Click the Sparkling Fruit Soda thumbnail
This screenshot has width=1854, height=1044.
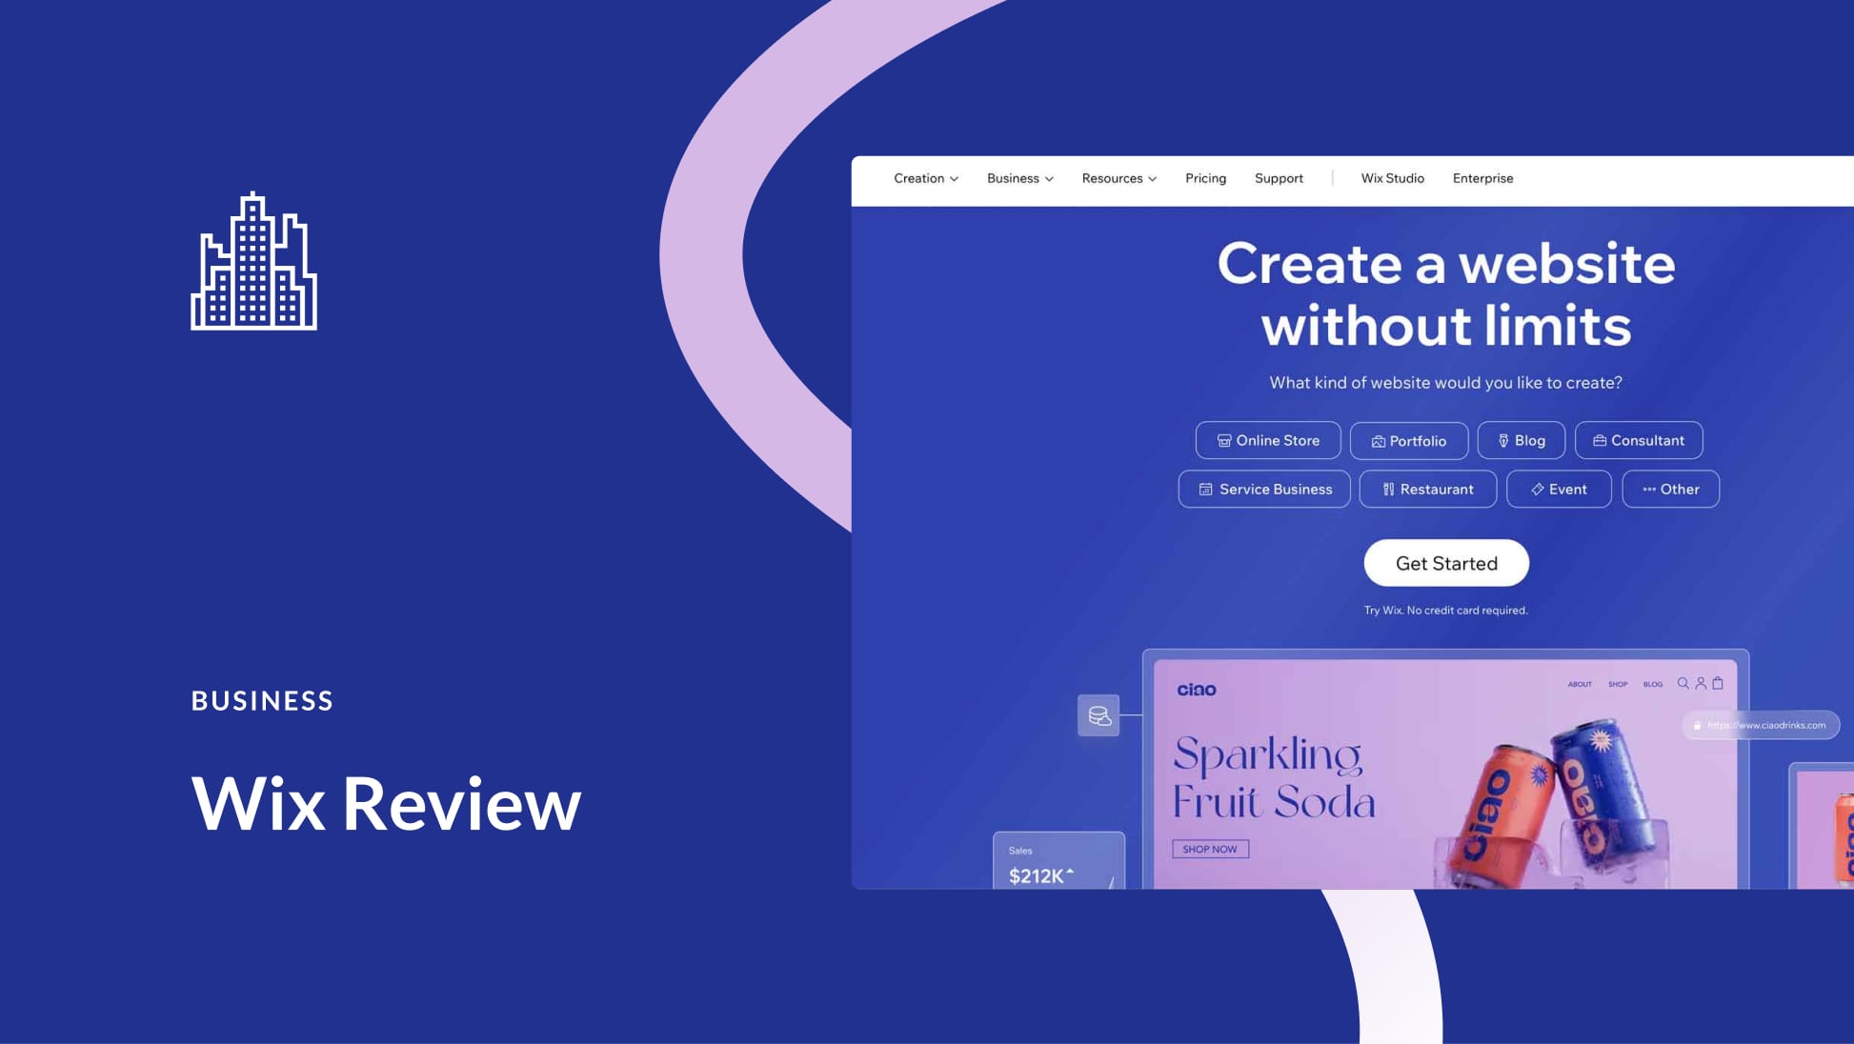1444,773
